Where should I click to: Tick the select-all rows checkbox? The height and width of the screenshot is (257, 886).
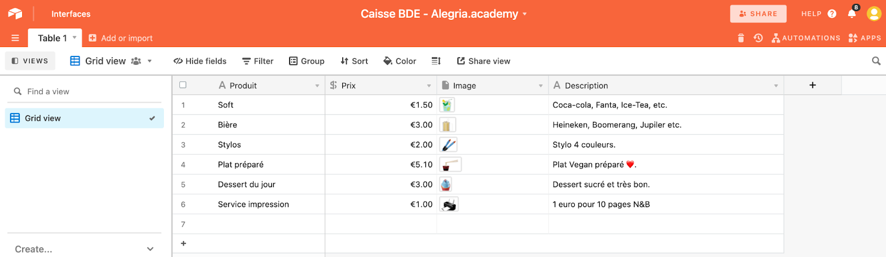coord(183,85)
